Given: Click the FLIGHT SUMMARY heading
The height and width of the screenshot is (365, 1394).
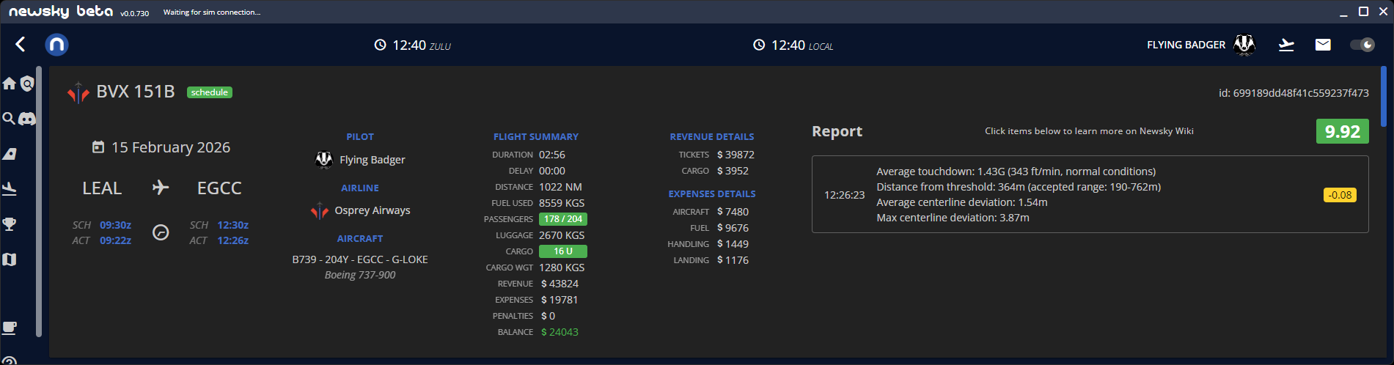Looking at the screenshot, I should [536, 137].
